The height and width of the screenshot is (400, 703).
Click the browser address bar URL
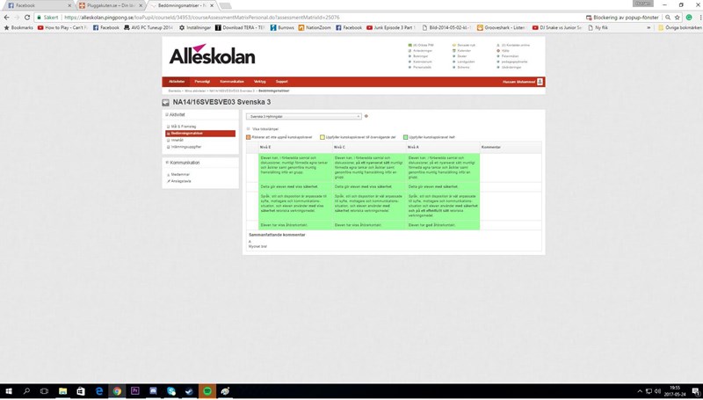[264, 17]
